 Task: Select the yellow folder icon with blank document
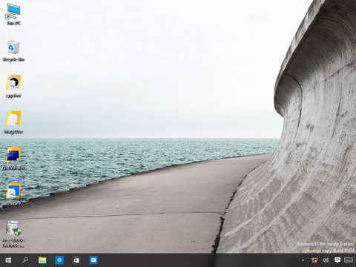[x=13, y=122]
